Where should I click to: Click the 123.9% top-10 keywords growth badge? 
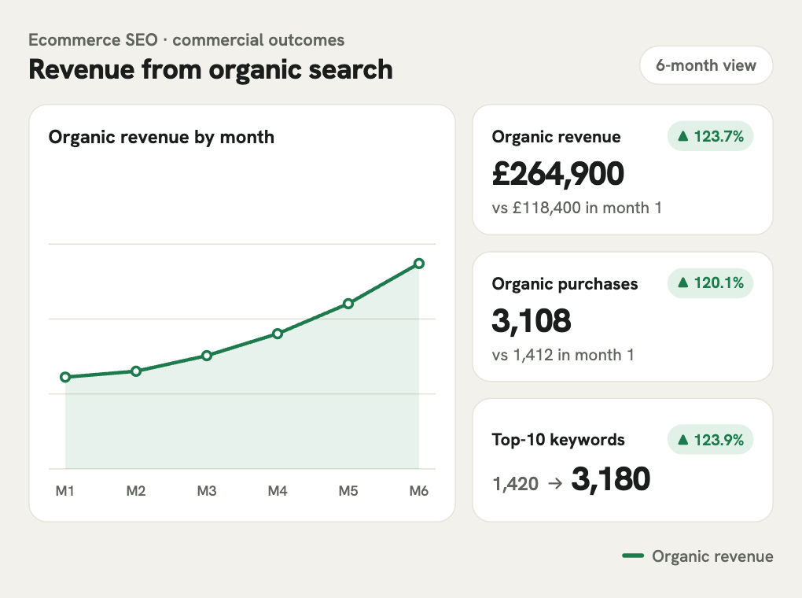[x=711, y=440]
